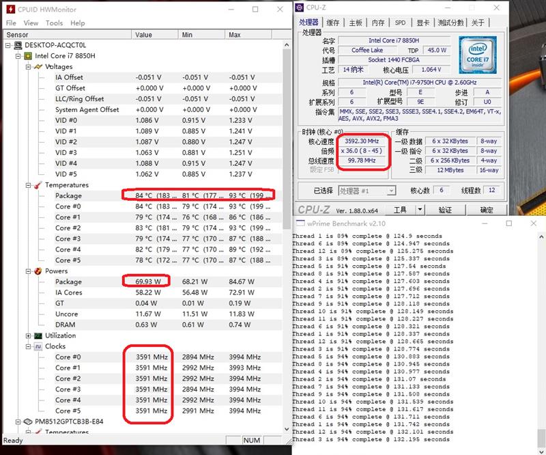The width and height of the screenshot is (546, 455).
Task: Select the 处理器 tab in CPU-Z
Action: [309, 23]
